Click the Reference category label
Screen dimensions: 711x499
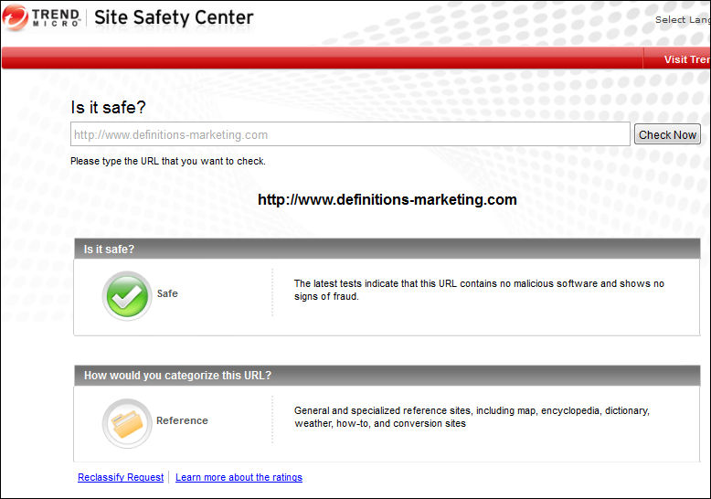click(x=182, y=420)
